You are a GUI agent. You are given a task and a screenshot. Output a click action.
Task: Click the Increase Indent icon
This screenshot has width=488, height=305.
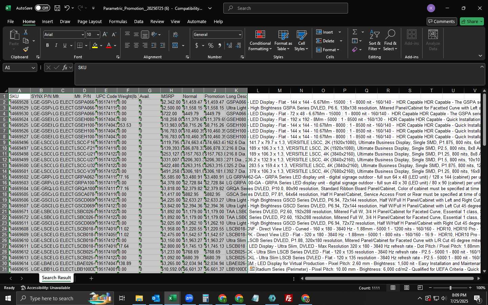[x=163, y=45]
